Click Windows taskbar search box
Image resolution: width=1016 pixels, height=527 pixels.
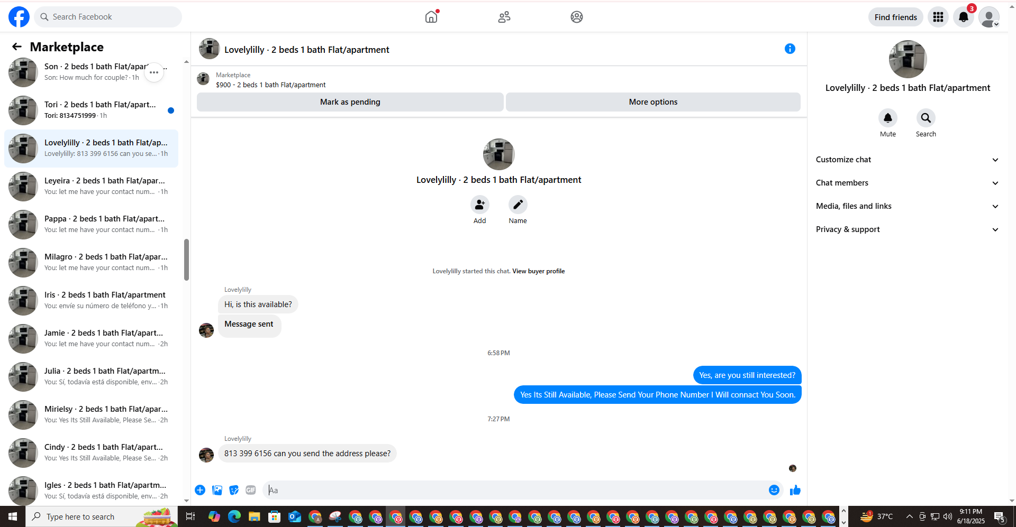pos(102,516)
